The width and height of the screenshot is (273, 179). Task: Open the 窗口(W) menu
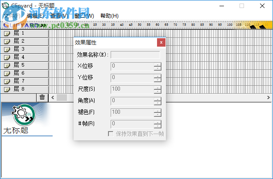pyautogui.click(x=84, y=16)
